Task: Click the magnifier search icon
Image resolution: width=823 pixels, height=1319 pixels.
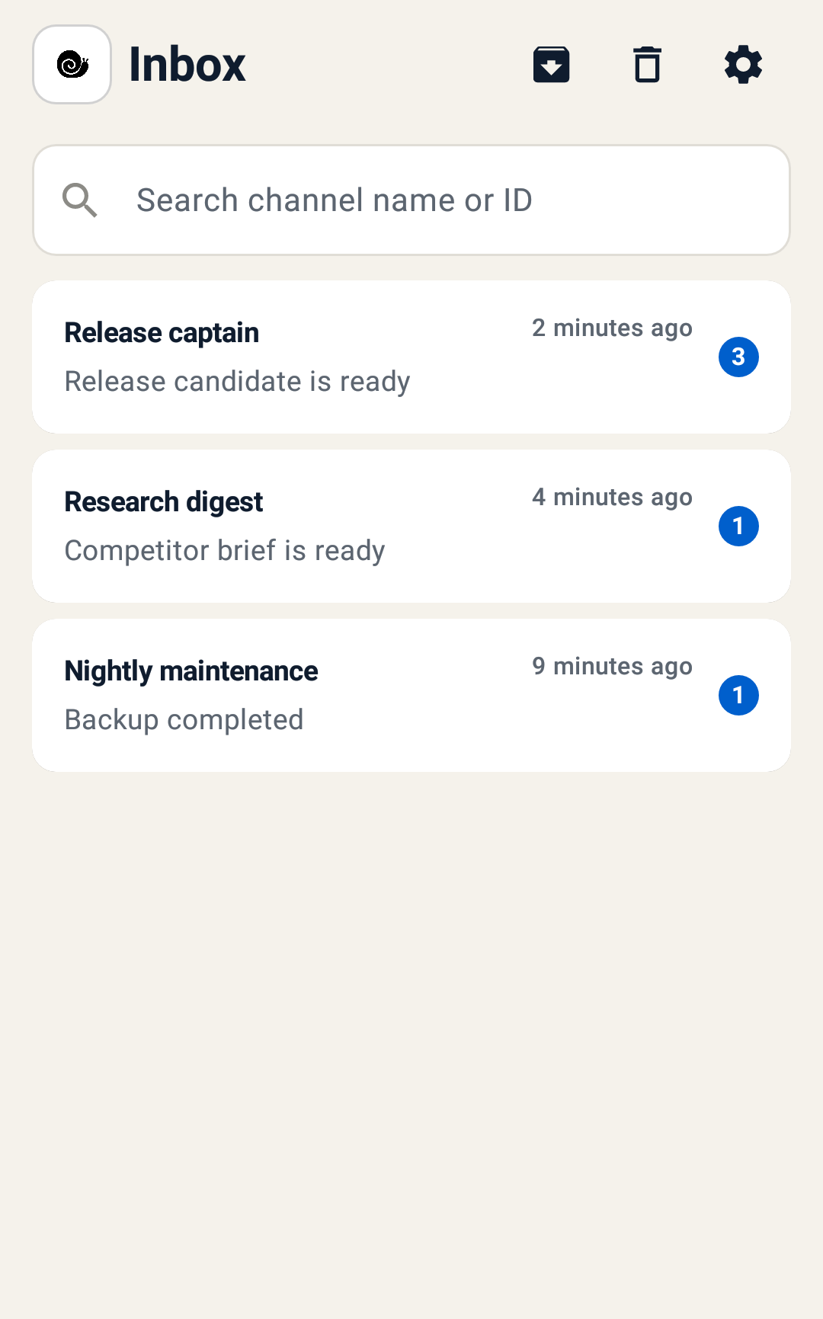Action: (80, 200)
